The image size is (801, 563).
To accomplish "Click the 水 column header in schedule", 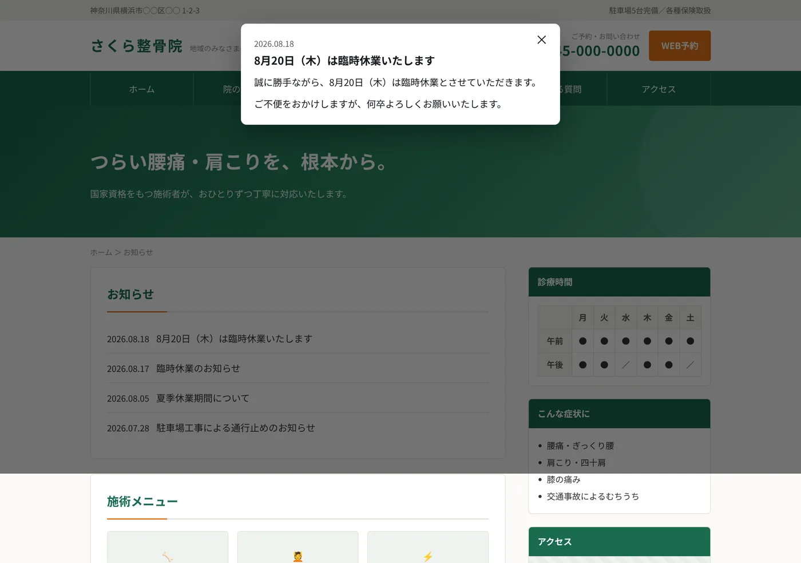I will (626, 318).
